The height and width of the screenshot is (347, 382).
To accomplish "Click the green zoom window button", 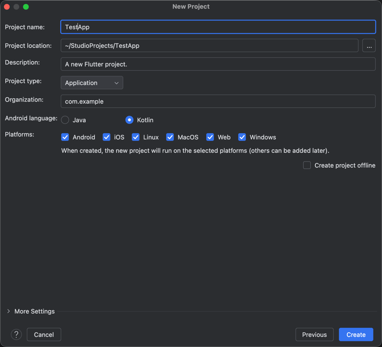I will (x=26, y=7).
